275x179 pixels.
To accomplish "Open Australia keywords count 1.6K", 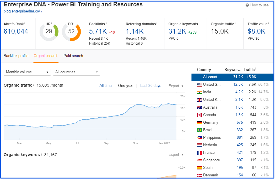I will pyautogui.click(x=239, y=107).
